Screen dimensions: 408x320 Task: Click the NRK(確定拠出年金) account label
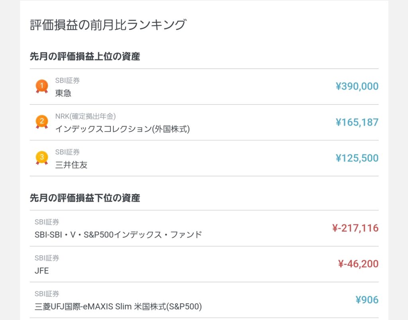[85, 116]
